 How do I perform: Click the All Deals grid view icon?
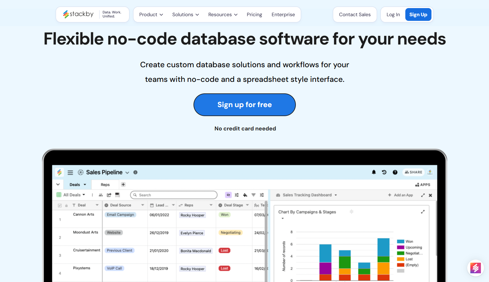59,195
